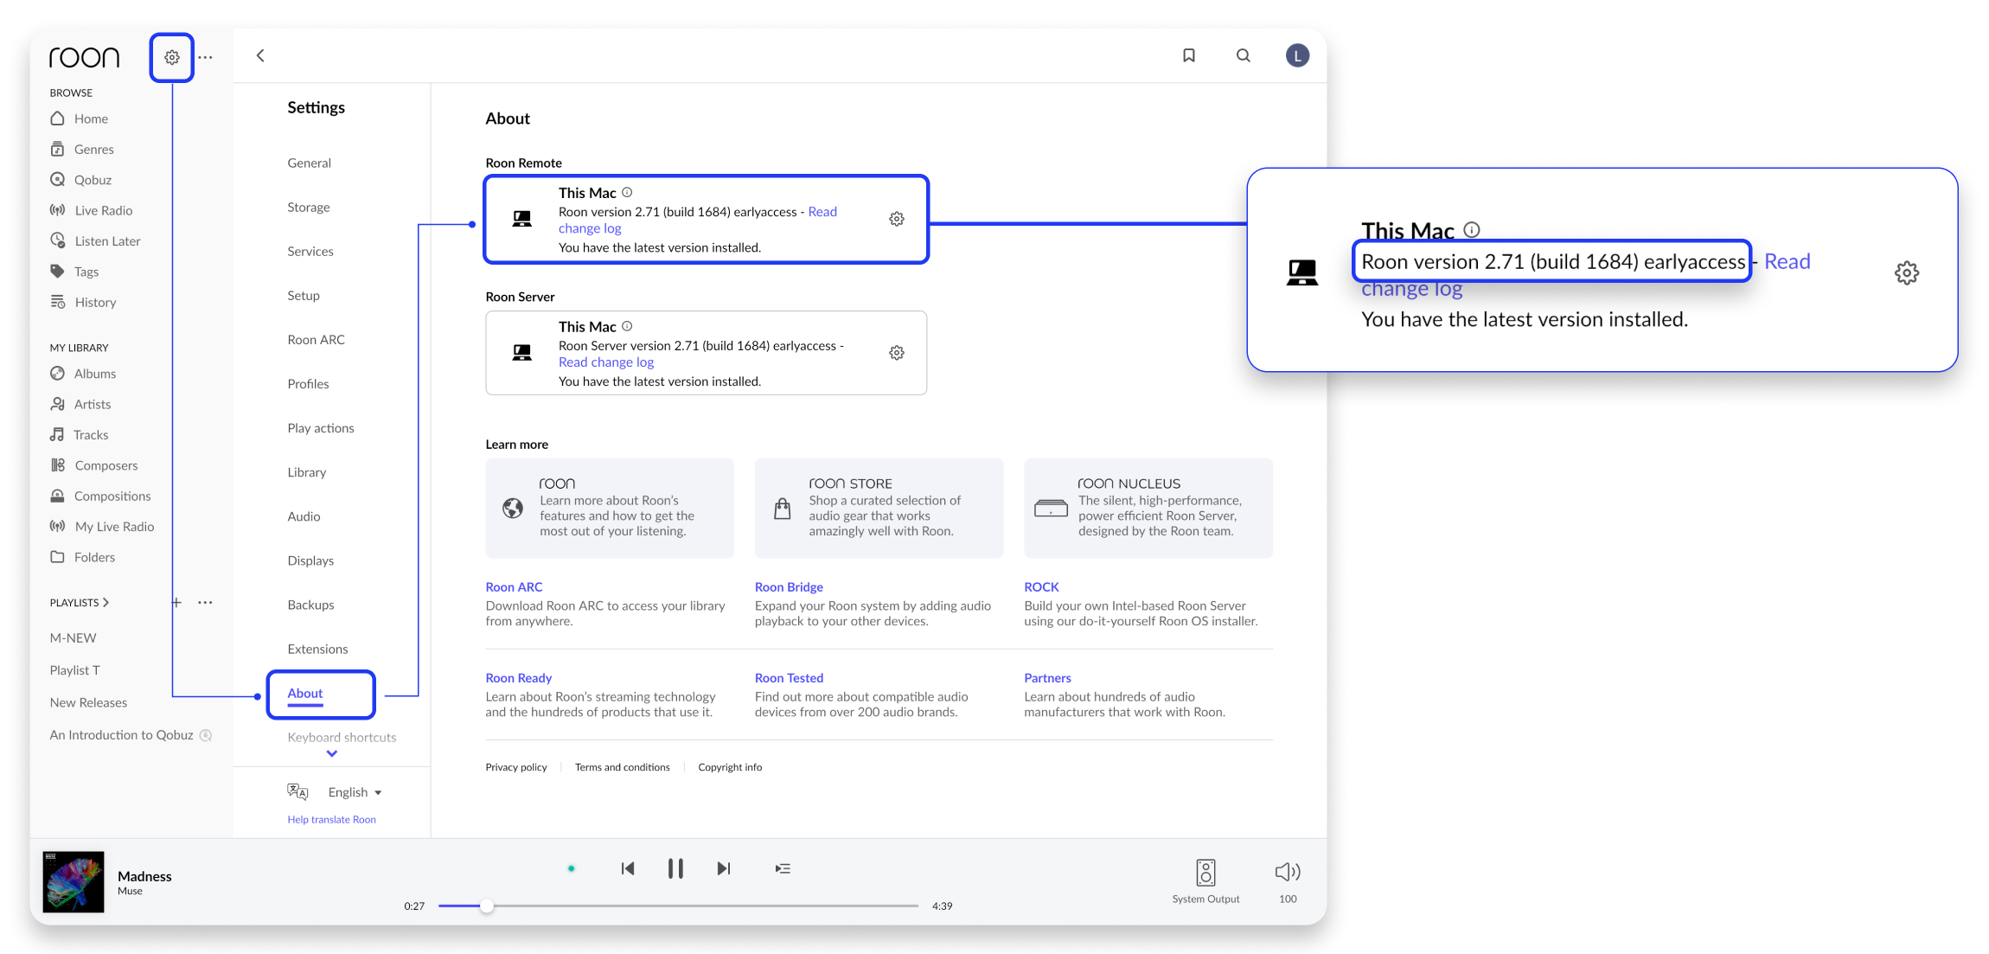The height and width of the screenshot is (954, 1989).
Task: Open the English language dropdown
Action: point(355,792)
